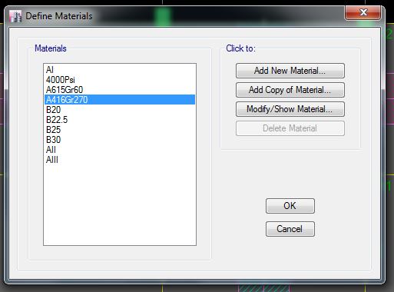Click empty area of materials listbox
This screenshot has height=292, width=394.
point(120,205)
